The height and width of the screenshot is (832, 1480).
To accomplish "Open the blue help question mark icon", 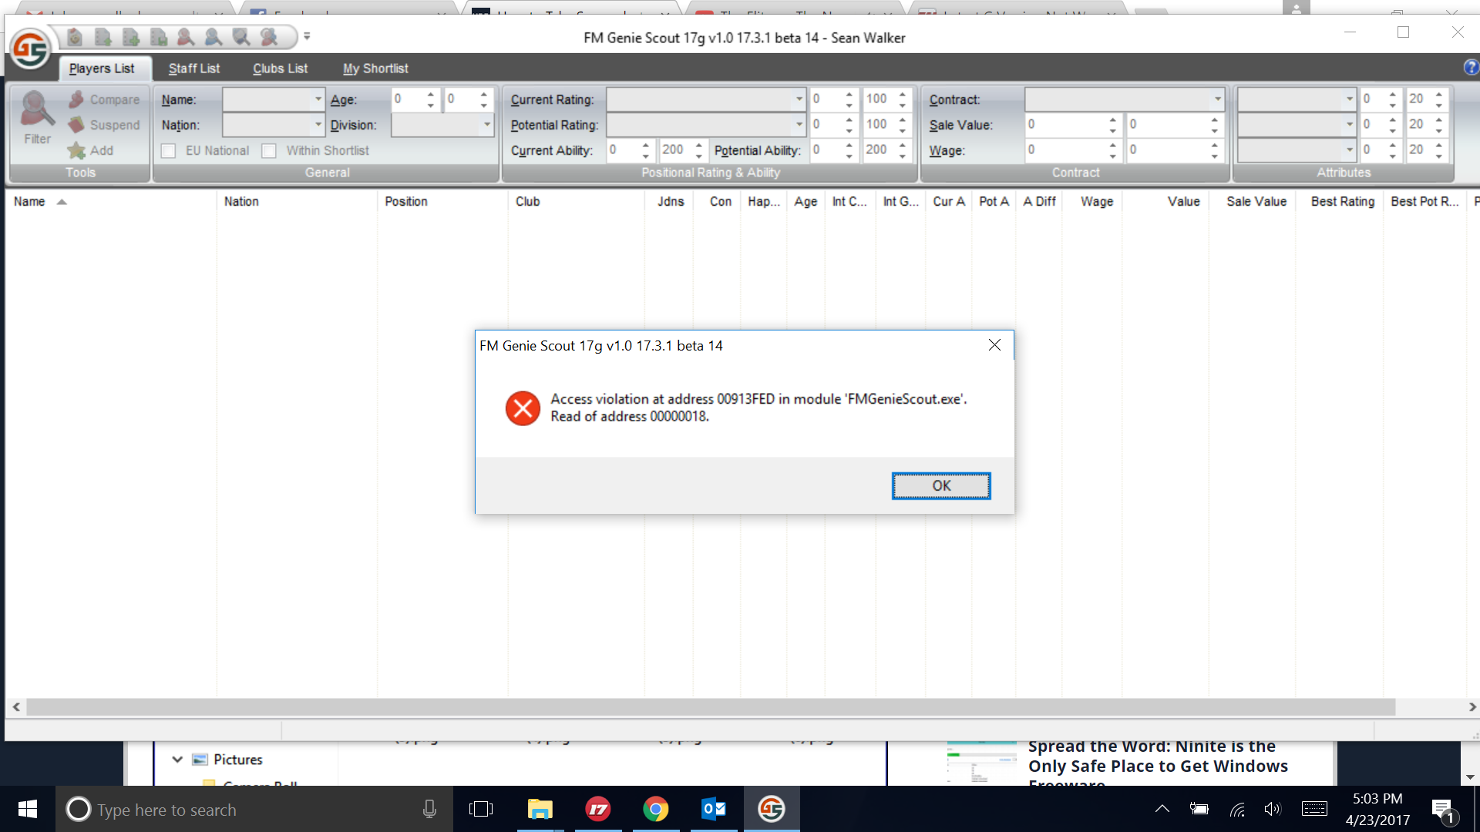I will coord(1471,68).
